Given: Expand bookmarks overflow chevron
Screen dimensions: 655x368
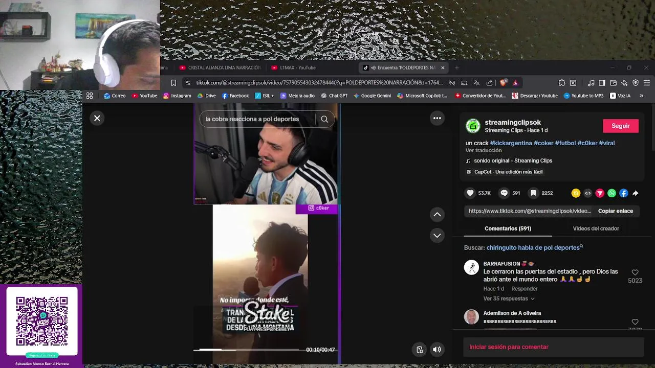Looking at the screenshot, I should pyautogui.click(x=641, y=96).
